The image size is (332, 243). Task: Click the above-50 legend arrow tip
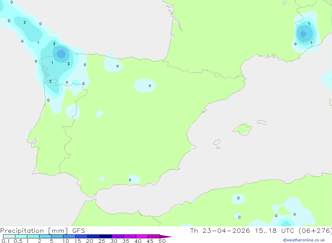pyautogui.click(x=166, y=236)
